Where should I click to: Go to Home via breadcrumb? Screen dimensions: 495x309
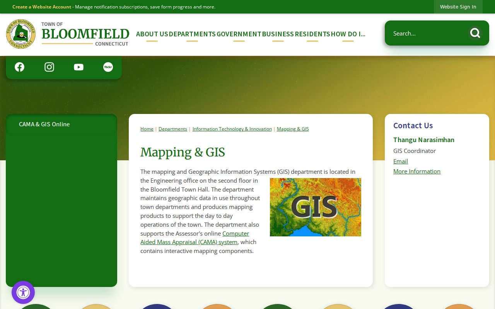147,129
